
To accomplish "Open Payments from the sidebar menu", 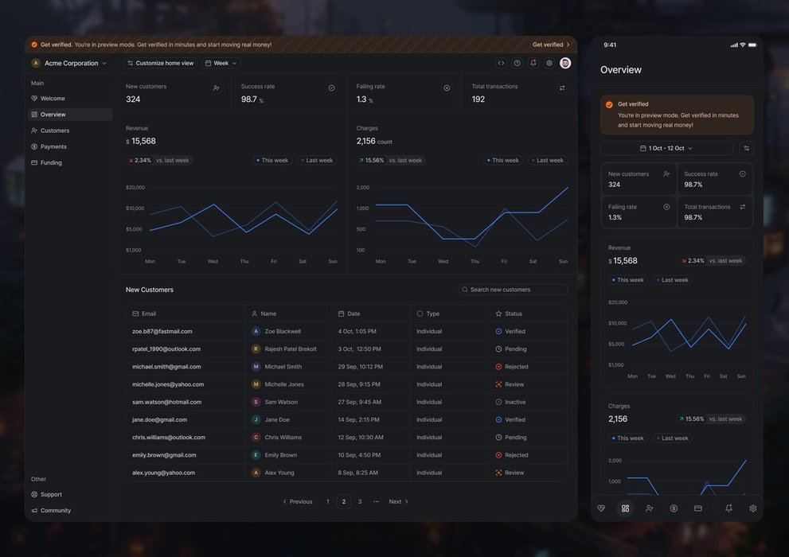I will click(x=53, y=146).
